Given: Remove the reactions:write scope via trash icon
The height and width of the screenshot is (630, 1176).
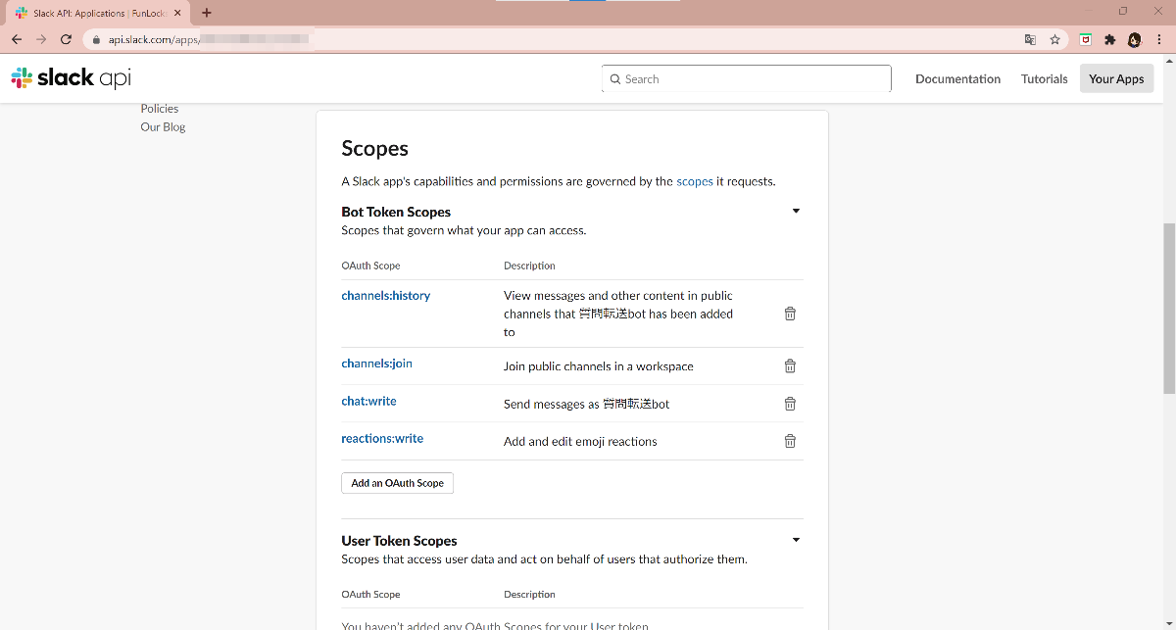Looking at the screenshot, I should coord(790,441).
